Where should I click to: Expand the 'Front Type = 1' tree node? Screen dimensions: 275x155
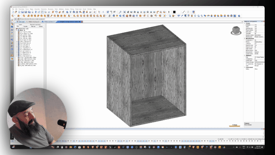click(17, 46)
